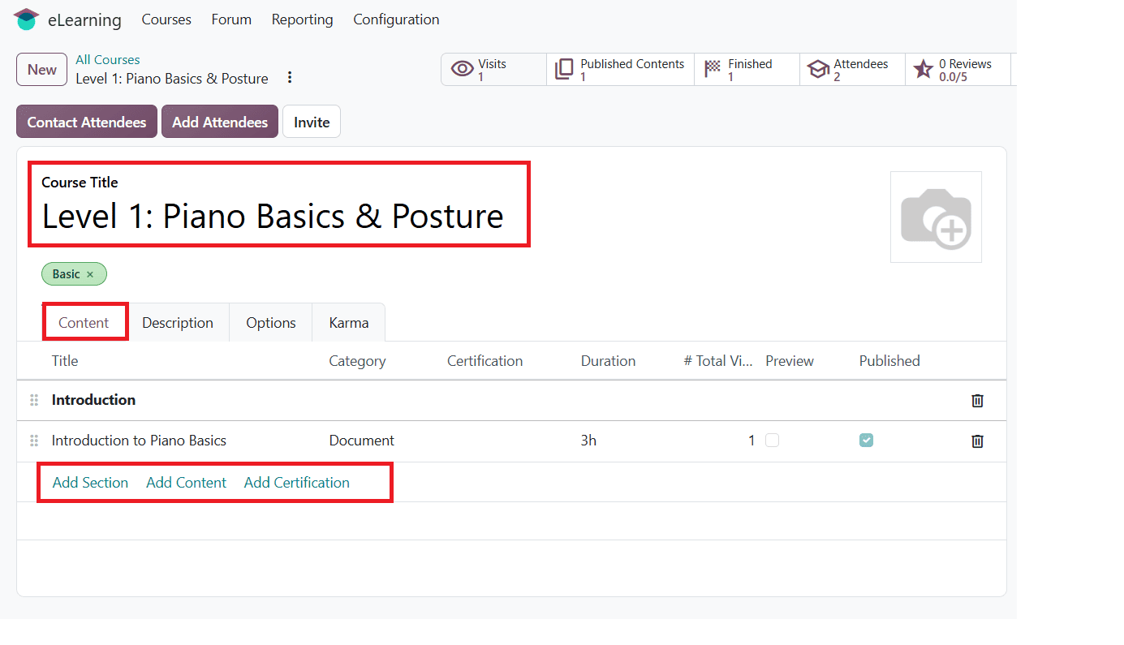Click the Visits eye icon

click(463, 69)
